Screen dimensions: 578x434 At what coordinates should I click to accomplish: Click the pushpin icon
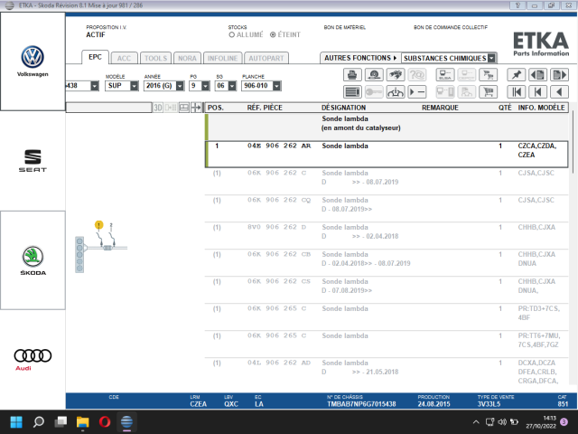coord(516,75)
